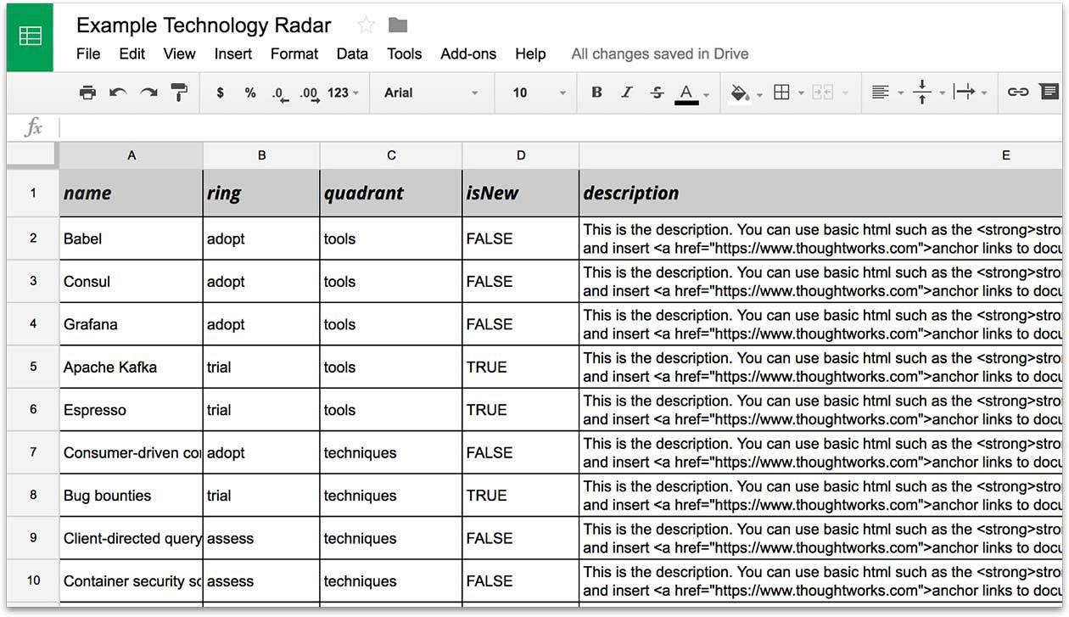Select techniques in Bug bounties row
Screen dimensions: 1069x617
[391, 496]
